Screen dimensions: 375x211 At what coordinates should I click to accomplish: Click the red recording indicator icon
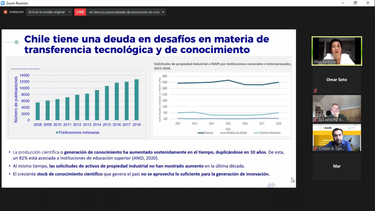[x=5, y=12]
